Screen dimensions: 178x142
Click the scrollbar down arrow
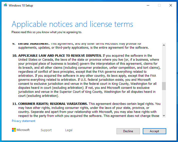click(x=164, y=116)
